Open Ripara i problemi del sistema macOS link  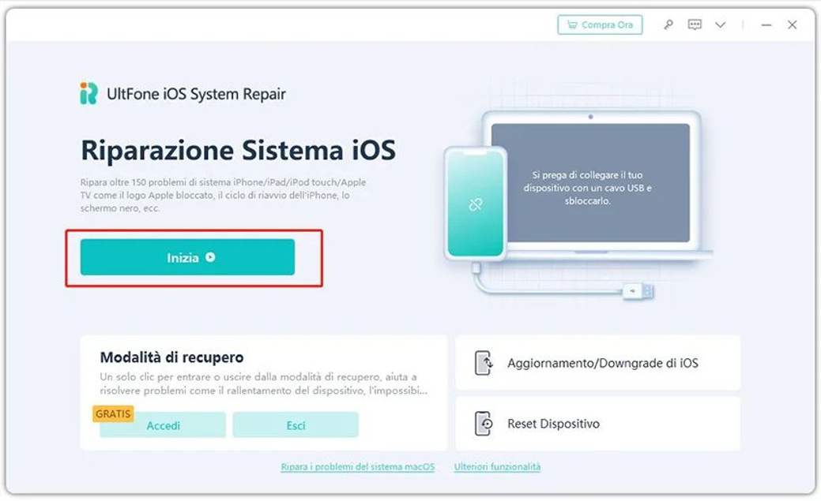pos(358,466)
